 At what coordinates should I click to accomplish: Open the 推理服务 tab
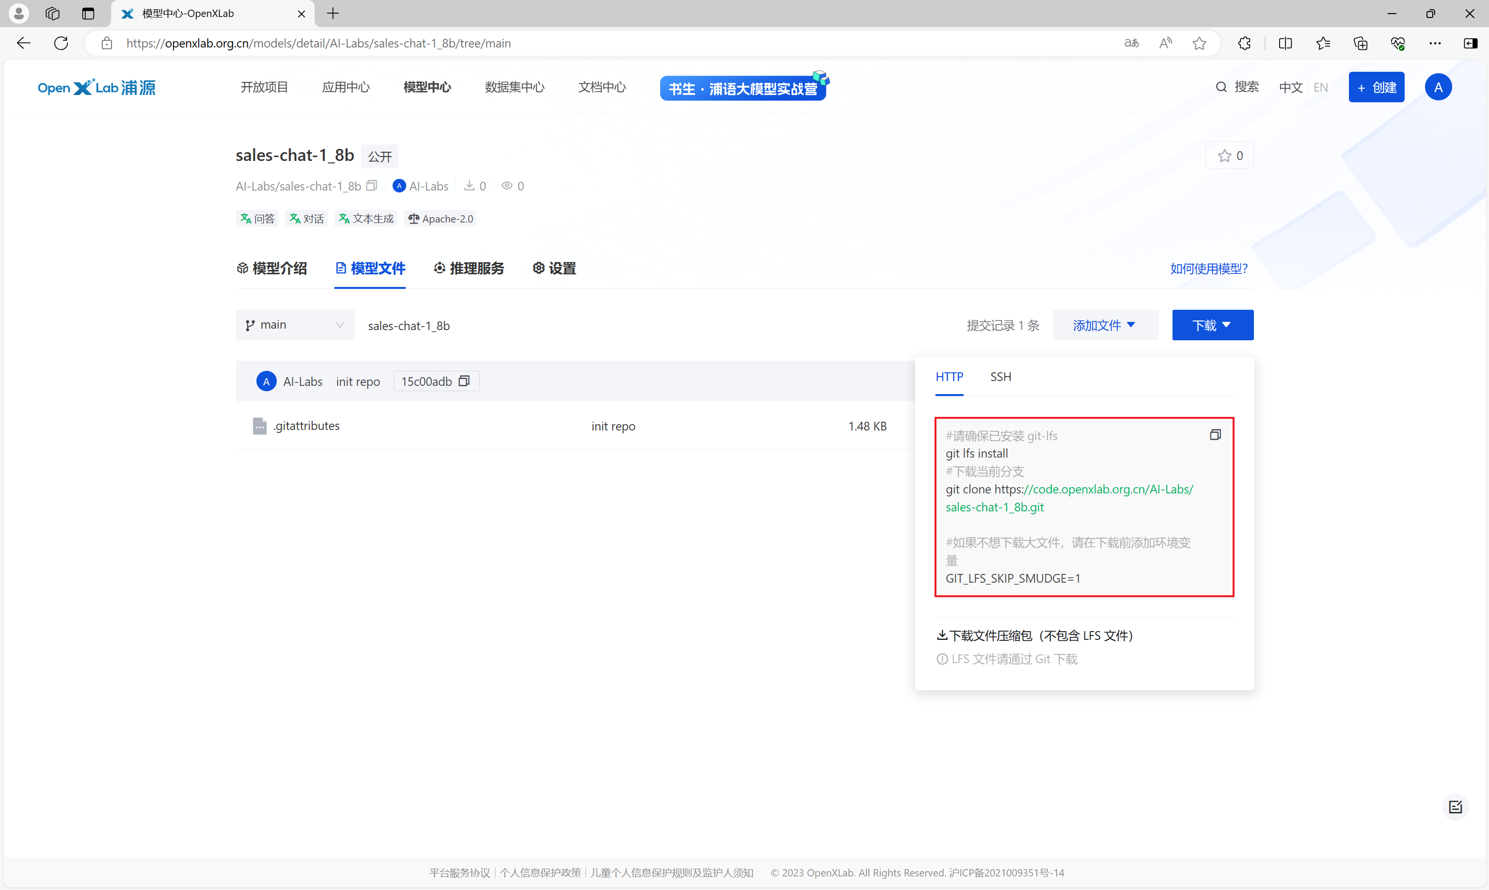pos(469,269)
